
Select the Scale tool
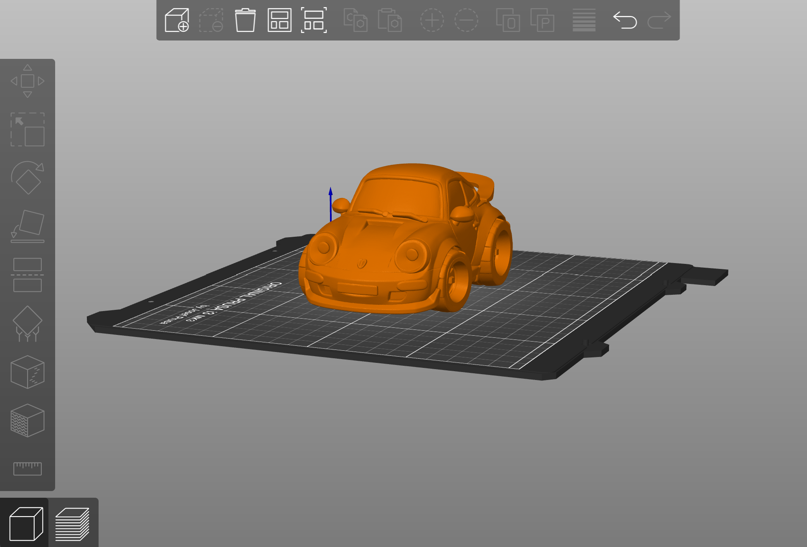[28, 129]
